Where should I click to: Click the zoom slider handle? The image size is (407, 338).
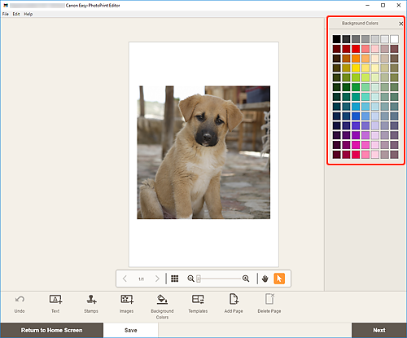coord(199,279)
